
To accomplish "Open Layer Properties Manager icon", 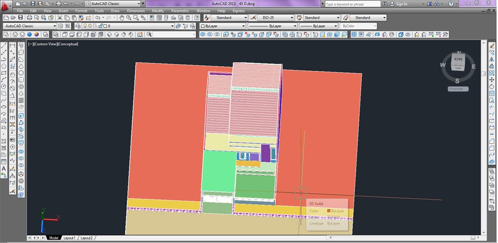I will [x=78, y=26].
